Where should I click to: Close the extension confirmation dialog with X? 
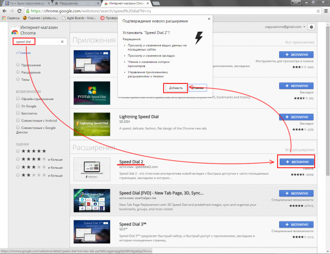pyautogui.click(x=209, y=19)
